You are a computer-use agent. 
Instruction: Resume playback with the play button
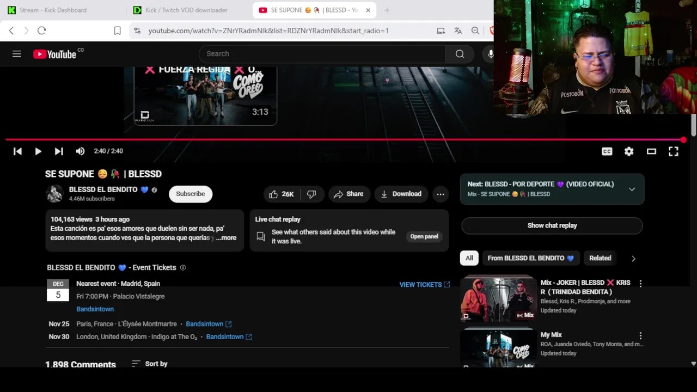coord(38,151)
